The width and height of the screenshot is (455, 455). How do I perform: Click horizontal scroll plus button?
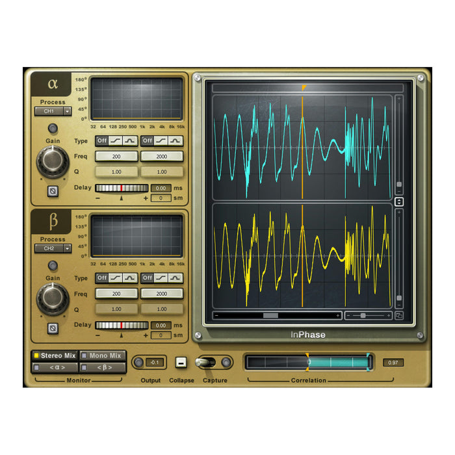coord(338,315)
